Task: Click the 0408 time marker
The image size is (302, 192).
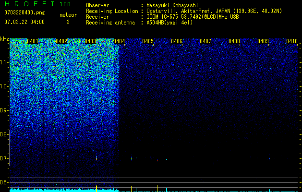Action: 234,41
